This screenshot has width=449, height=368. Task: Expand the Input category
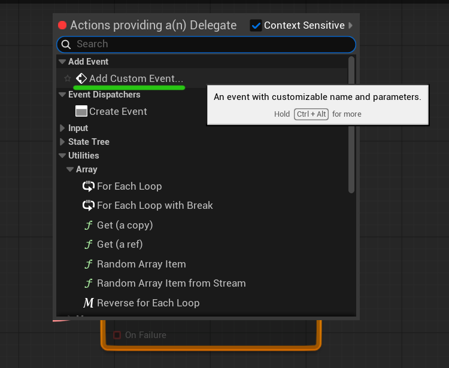62,128
